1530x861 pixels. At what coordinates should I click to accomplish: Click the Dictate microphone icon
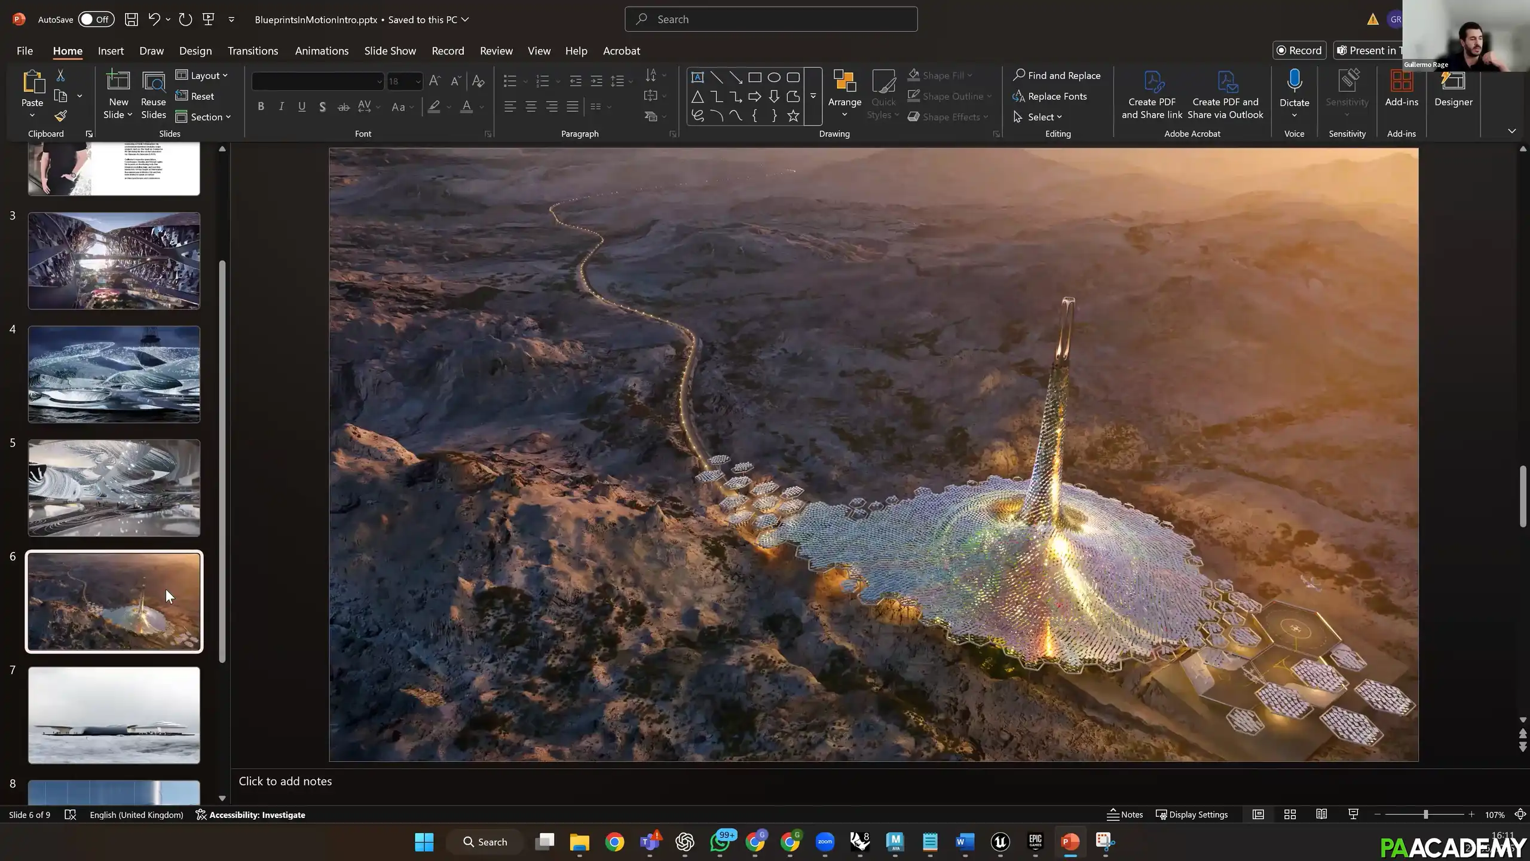pyautogui.click(x=1295, y=80)
